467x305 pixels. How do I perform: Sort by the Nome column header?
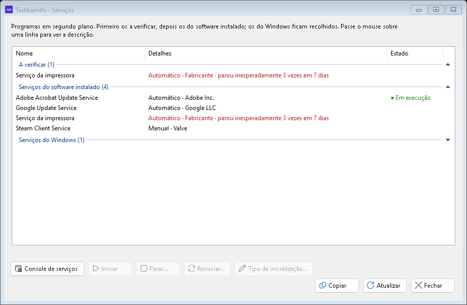pos(79,53)
